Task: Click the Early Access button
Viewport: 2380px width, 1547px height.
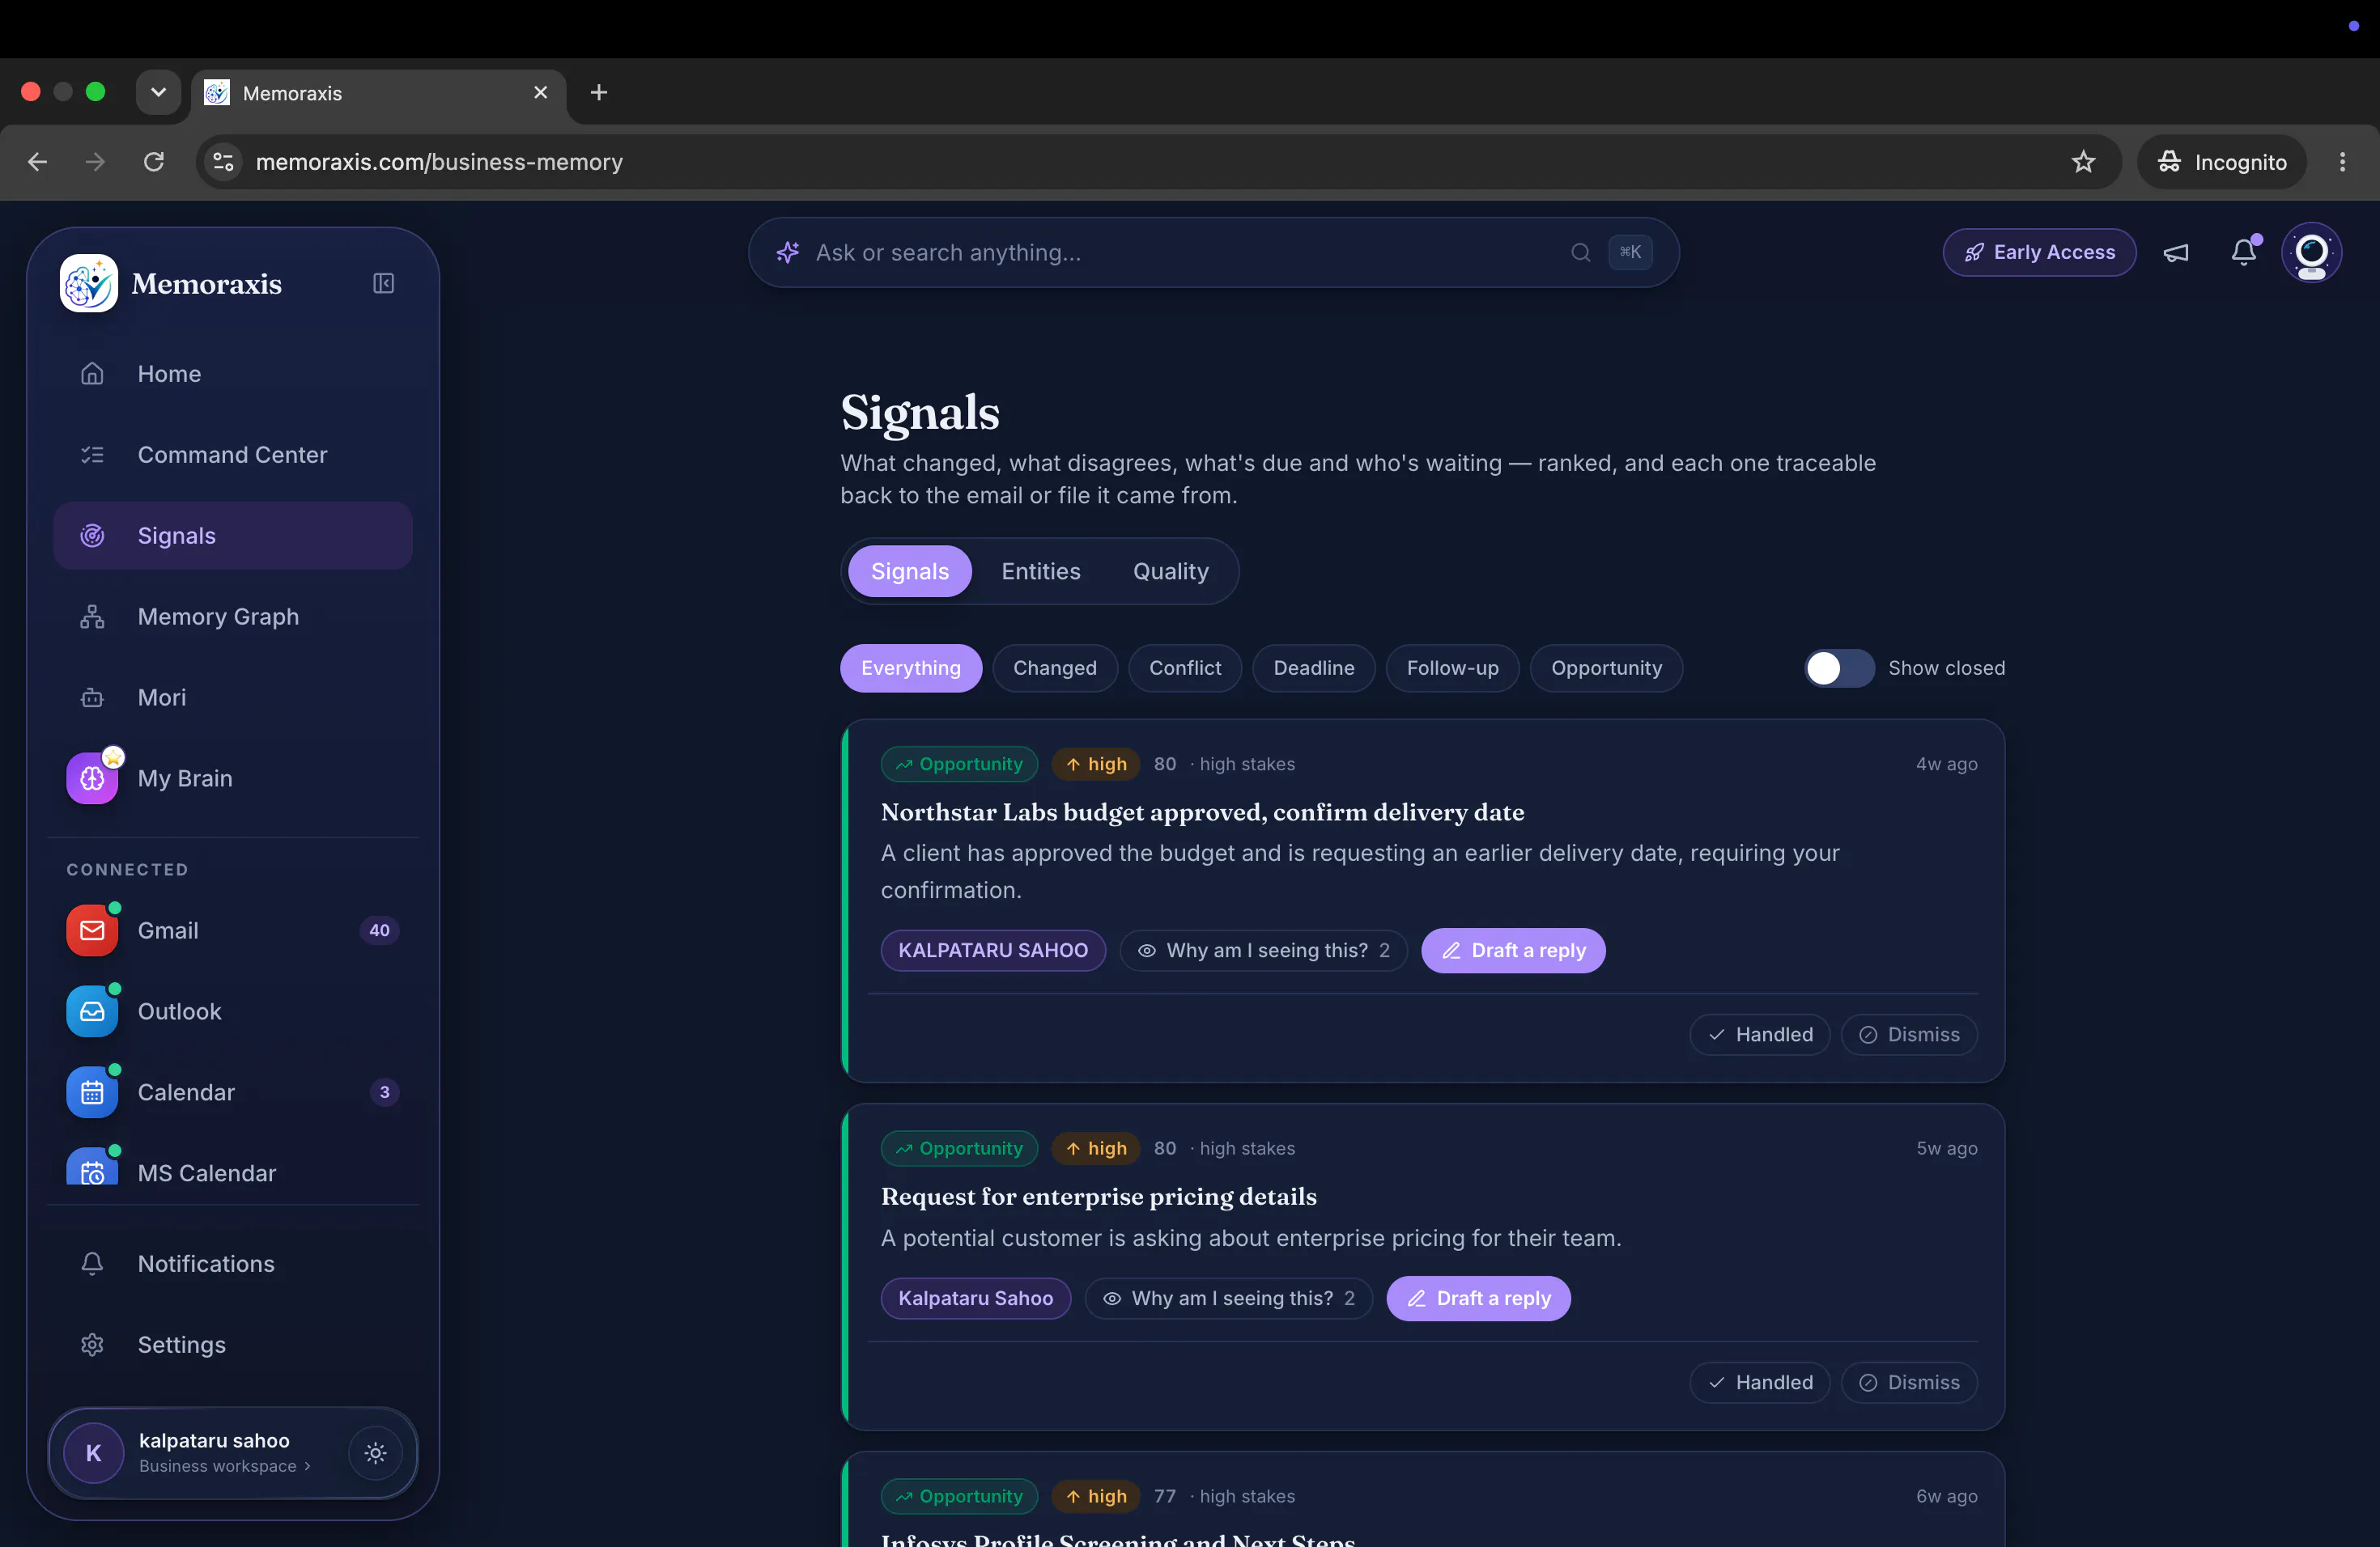Action: click(x=2039, y=252)
